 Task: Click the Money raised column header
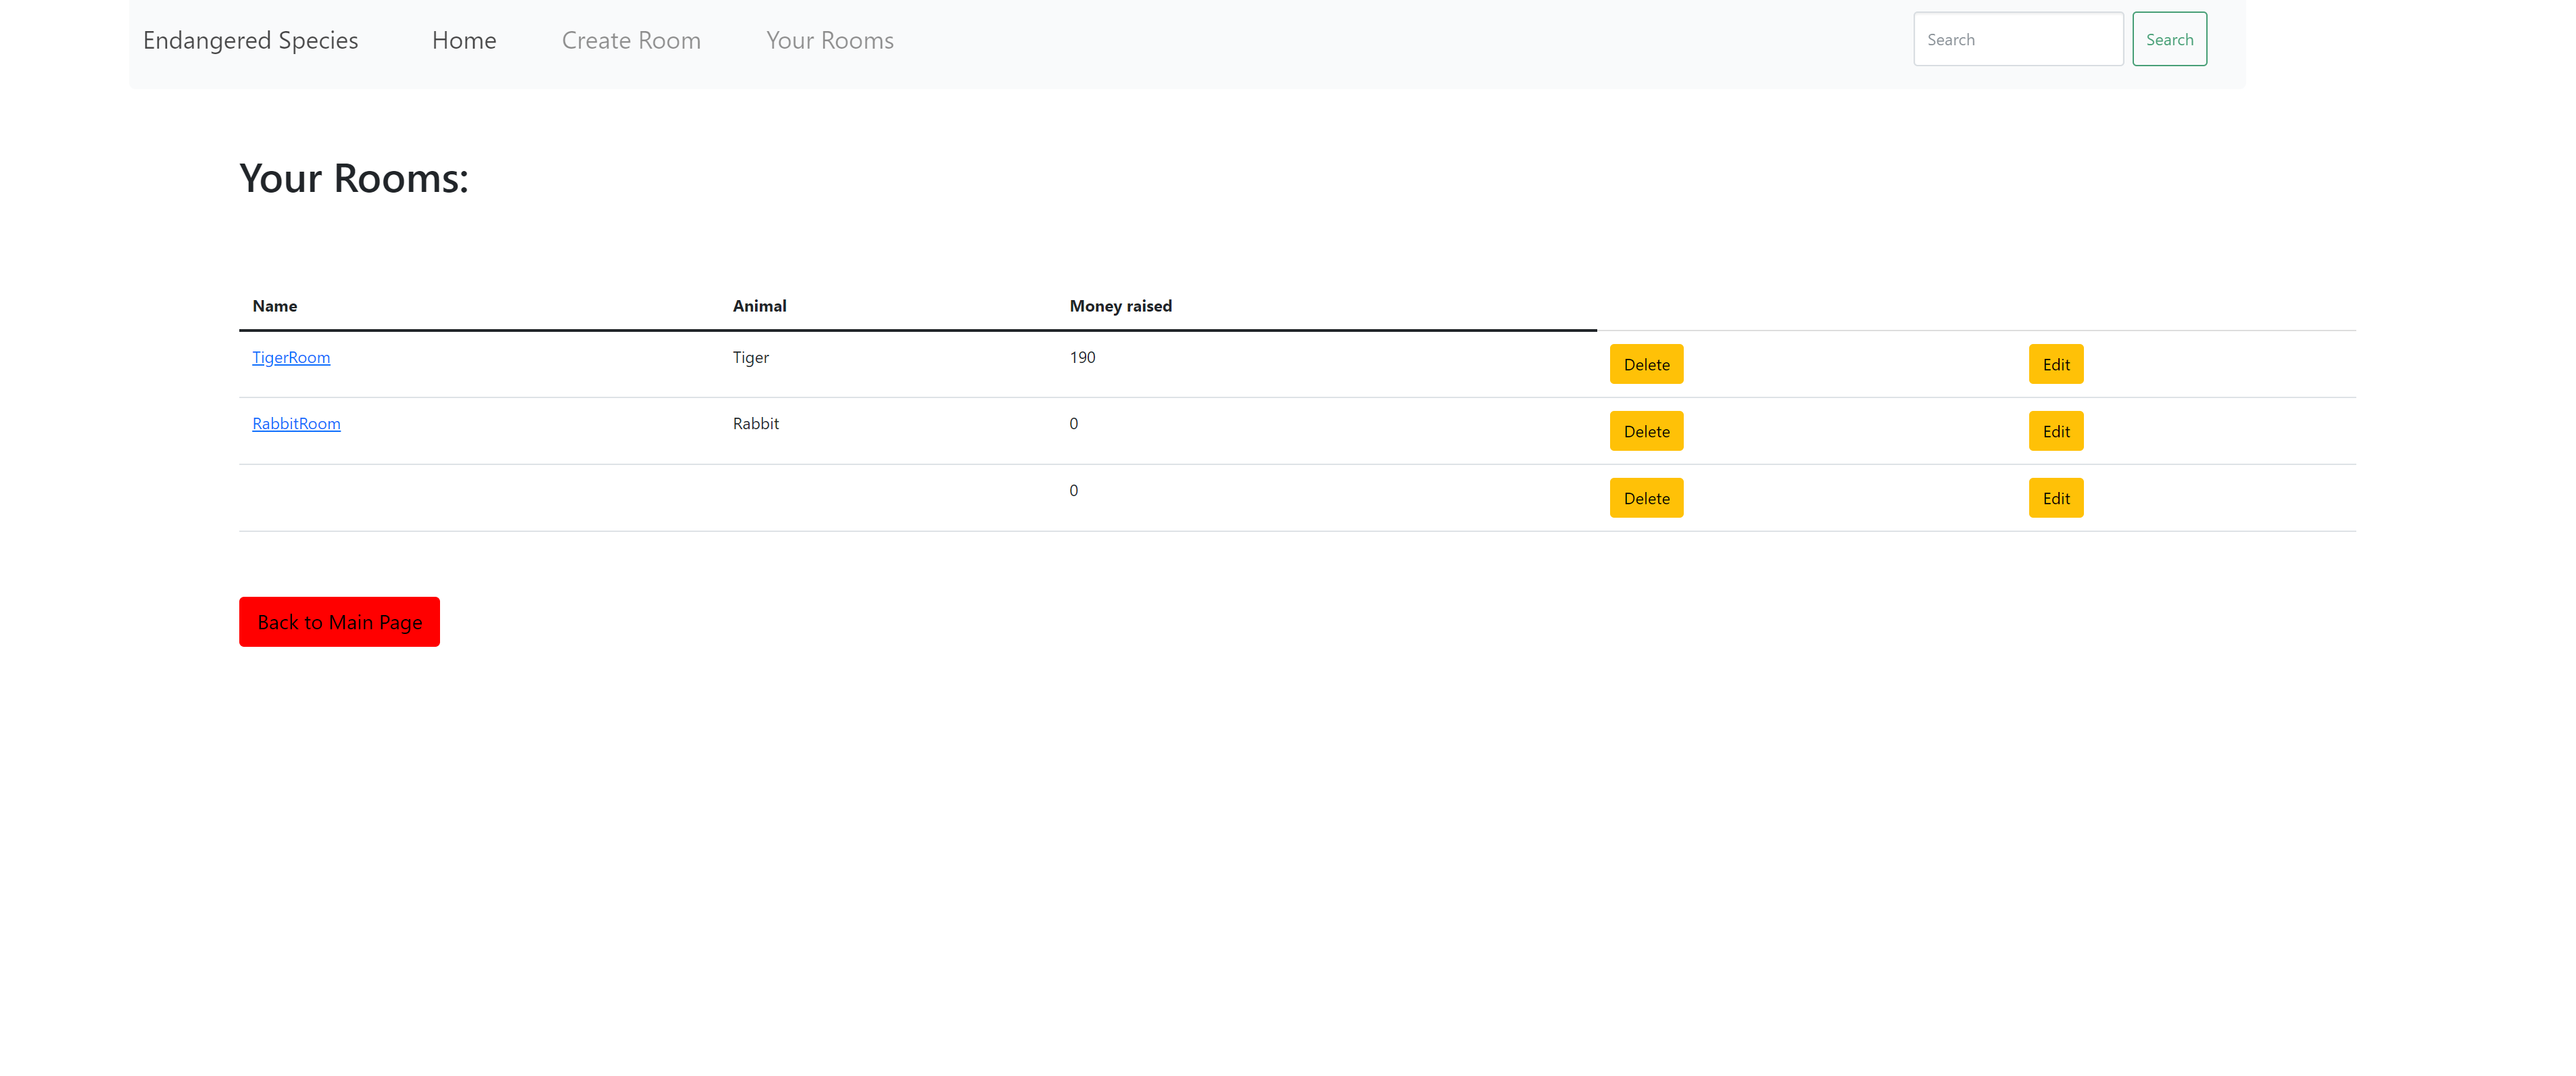pyautogui.click(x=1120, y=306)
